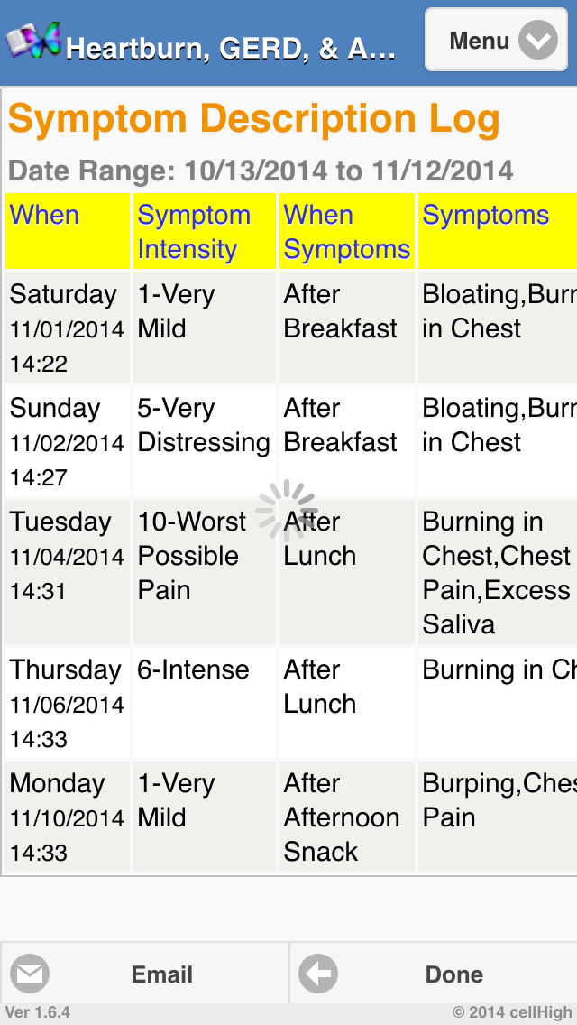Tap the Heartburn, GERD app title
The image size is (577, 1025).
[230, 48]
